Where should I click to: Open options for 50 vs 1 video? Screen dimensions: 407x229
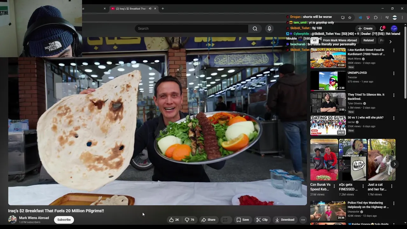click(394, 118)
